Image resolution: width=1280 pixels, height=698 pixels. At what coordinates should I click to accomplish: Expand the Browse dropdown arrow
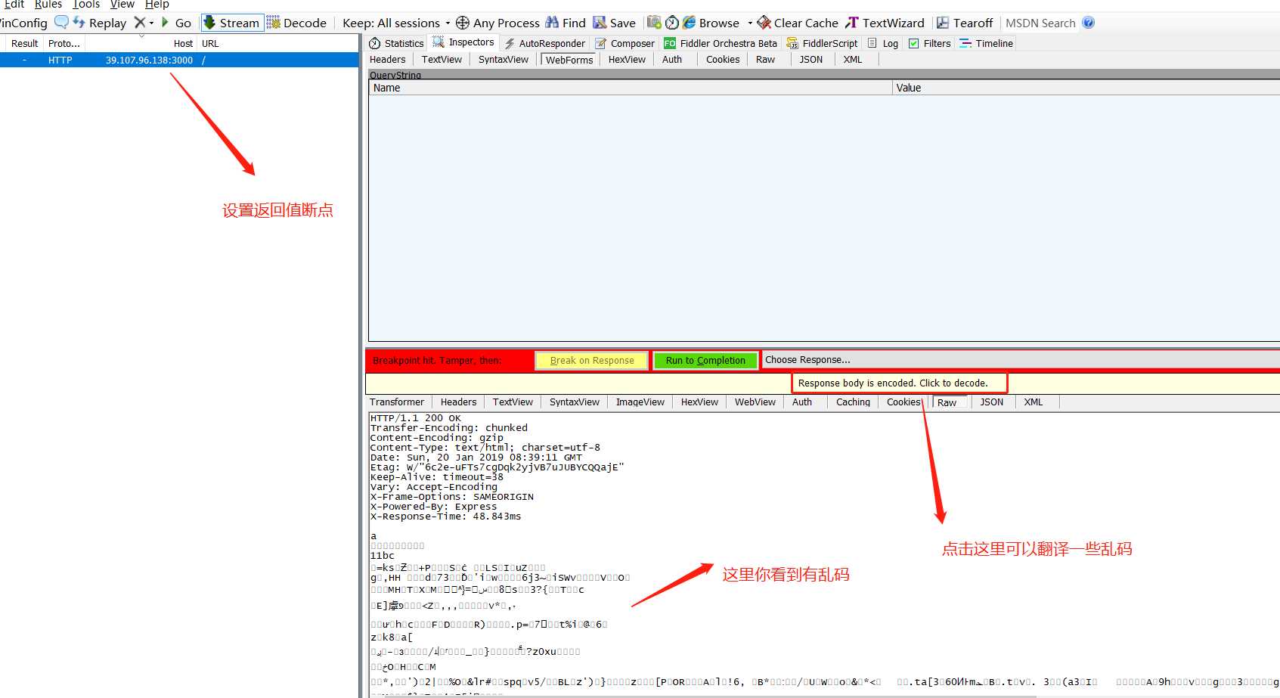(750, 23)
